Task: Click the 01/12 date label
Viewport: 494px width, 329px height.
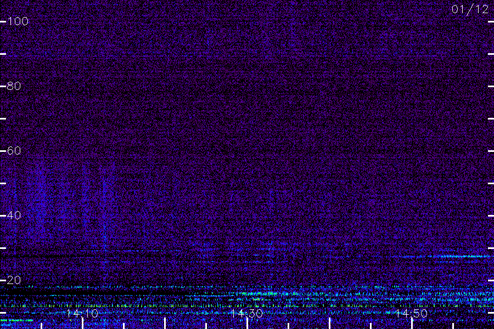Action: pyautogui.click(x=470, y=9)
